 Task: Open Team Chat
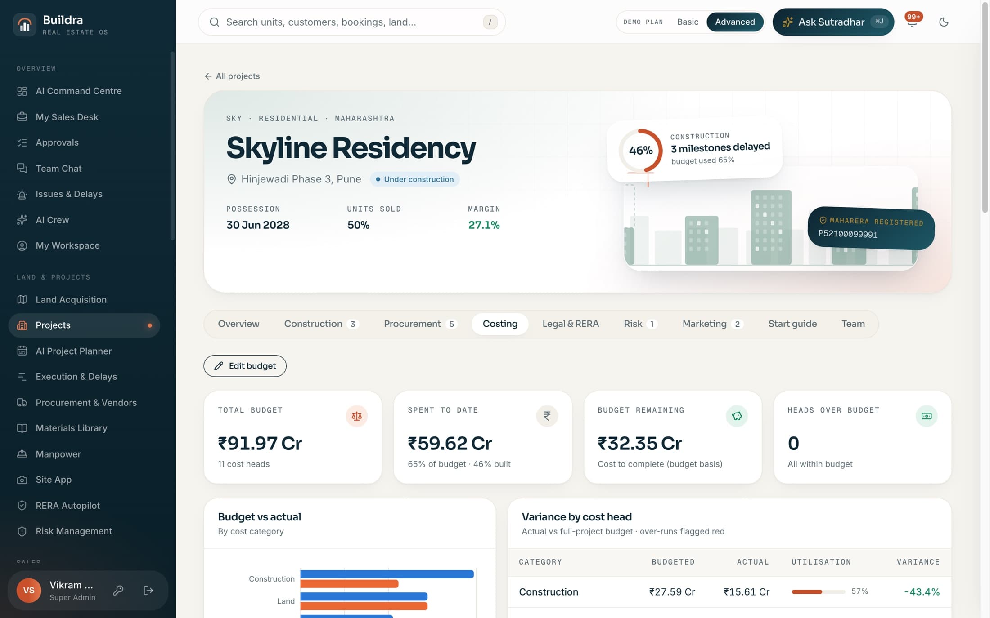84,169
